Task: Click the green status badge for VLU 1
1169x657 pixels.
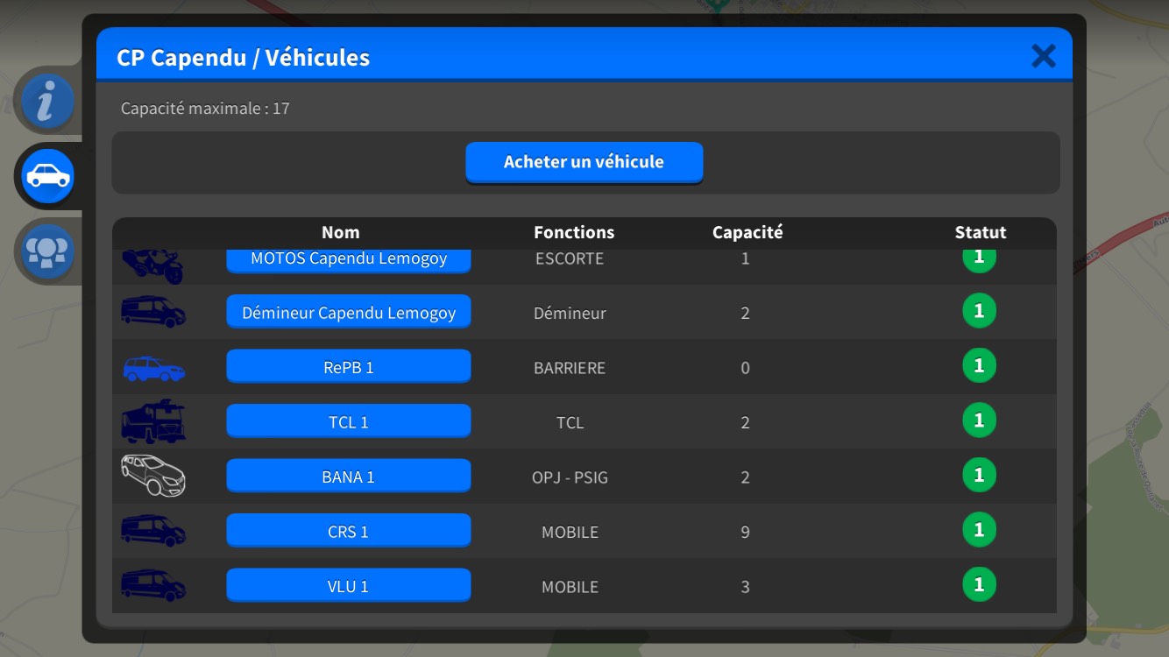Action: pyautogui.click(x=979, y=584)
